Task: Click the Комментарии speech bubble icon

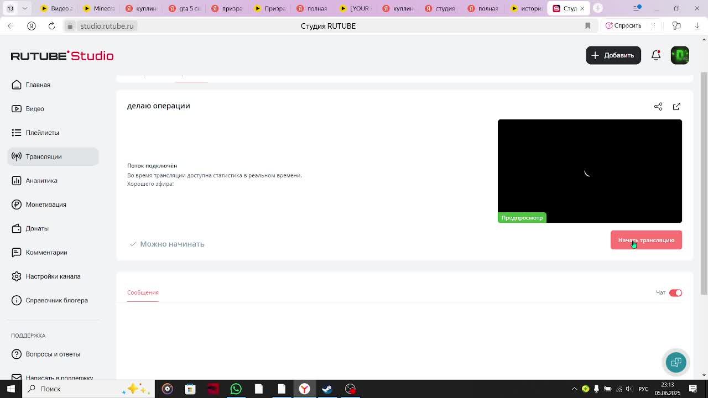Action: click(x=17, y=252)
